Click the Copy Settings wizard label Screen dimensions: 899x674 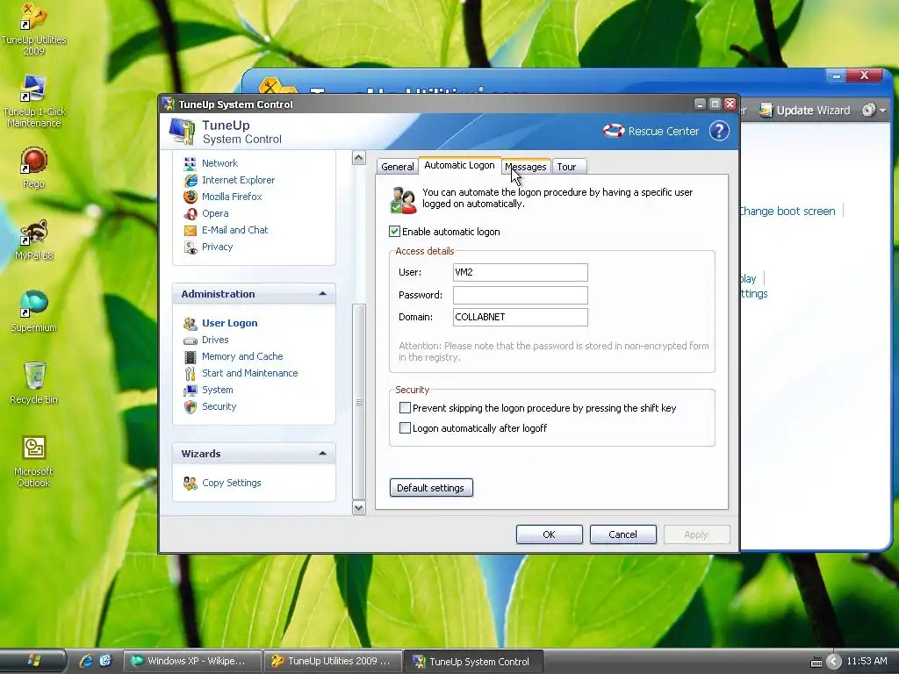tap(232, 484)
